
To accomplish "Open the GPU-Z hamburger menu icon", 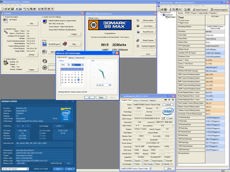I will click(x=173, y=100).
